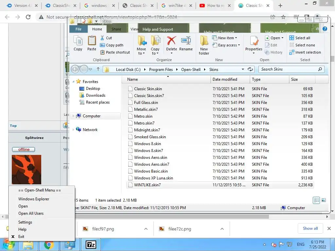Screen dimensions: 335x251
Task: Click Show all downloads button
Action: tap(310, 228)
